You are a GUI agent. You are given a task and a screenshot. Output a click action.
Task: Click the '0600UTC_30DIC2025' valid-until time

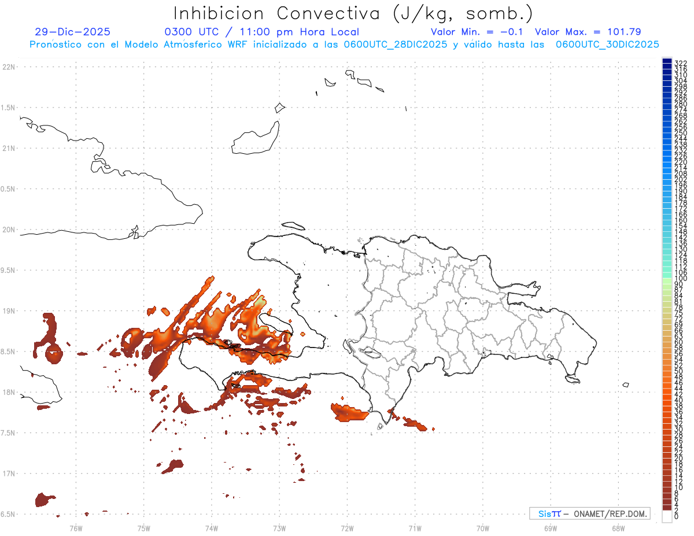(607, 45)
